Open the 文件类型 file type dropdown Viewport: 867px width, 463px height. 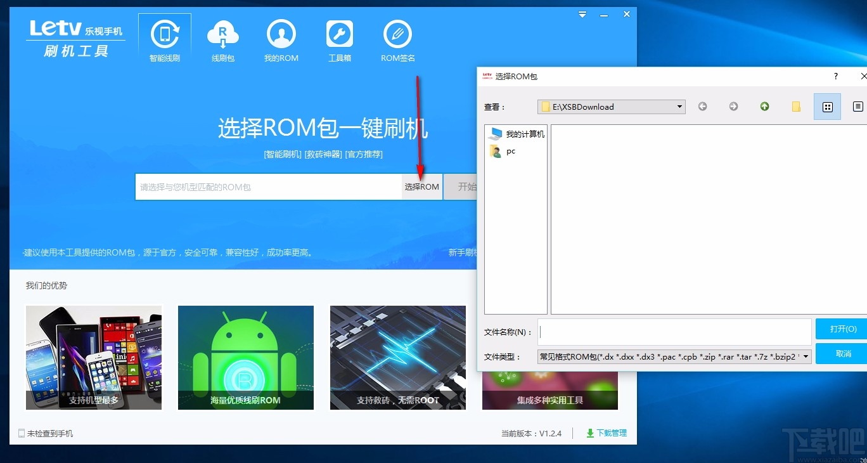coord(806,356)
